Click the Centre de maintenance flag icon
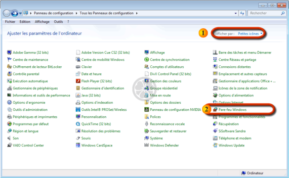Screen dimensions: 289x178 click(x=9, y=59)
